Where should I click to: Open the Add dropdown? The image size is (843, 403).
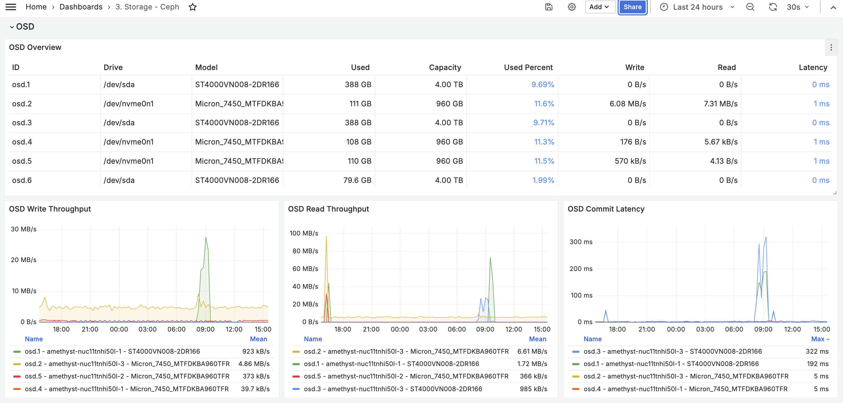pos(600,7)
